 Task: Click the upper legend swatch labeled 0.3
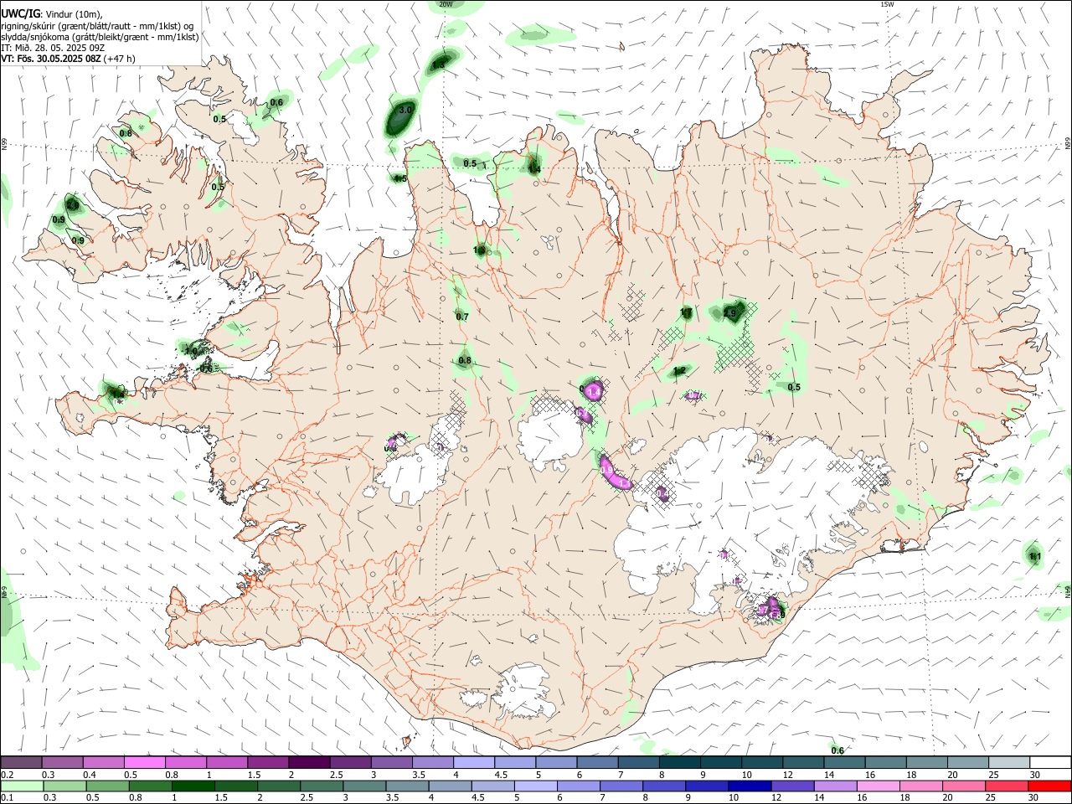point(62,762)
